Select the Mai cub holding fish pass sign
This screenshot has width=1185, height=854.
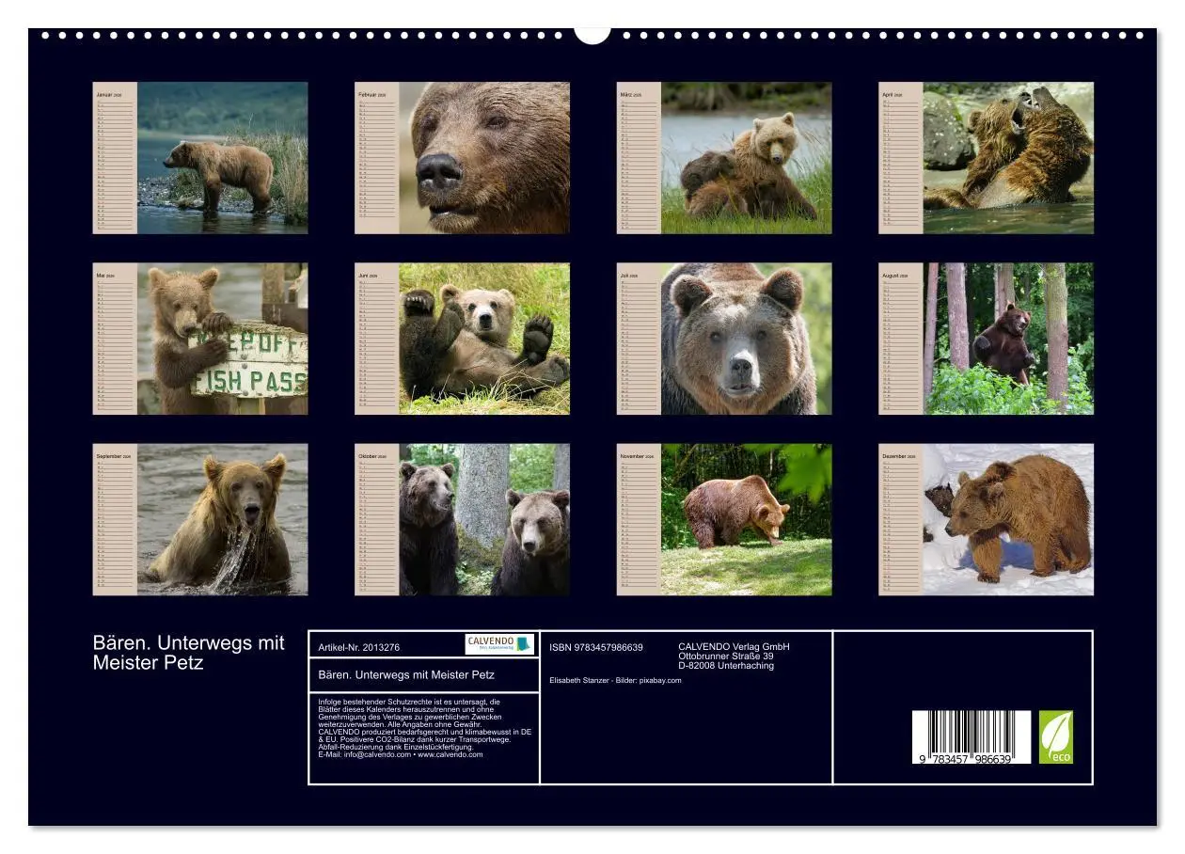point(222,339)
